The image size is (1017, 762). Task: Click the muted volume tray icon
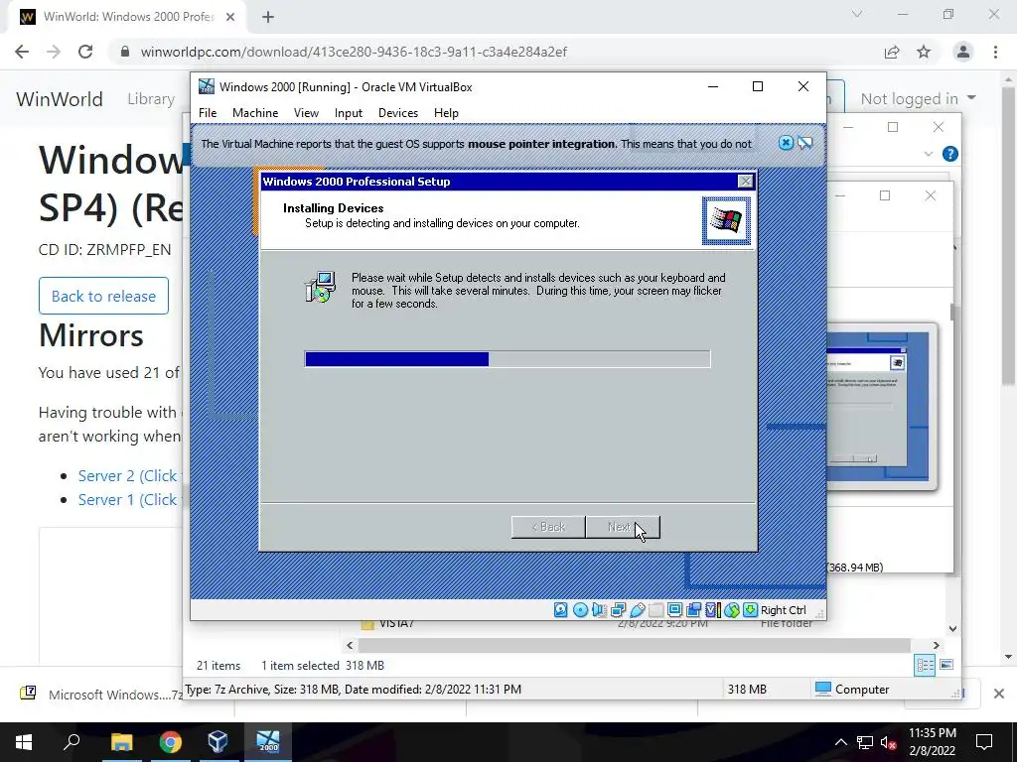(x=888, y=742)
